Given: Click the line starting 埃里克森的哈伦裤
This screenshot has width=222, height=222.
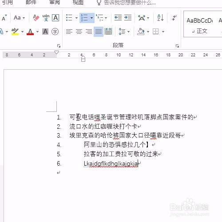Looking at the screenshot, I should point(125,135).
